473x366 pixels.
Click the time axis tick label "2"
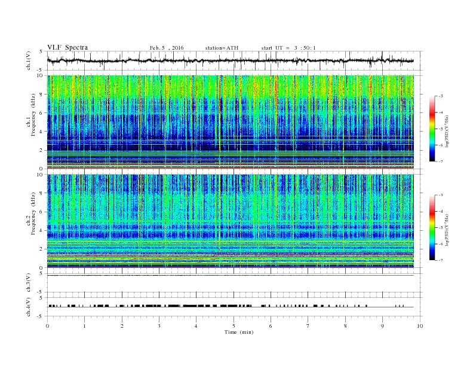pos(122,326)
